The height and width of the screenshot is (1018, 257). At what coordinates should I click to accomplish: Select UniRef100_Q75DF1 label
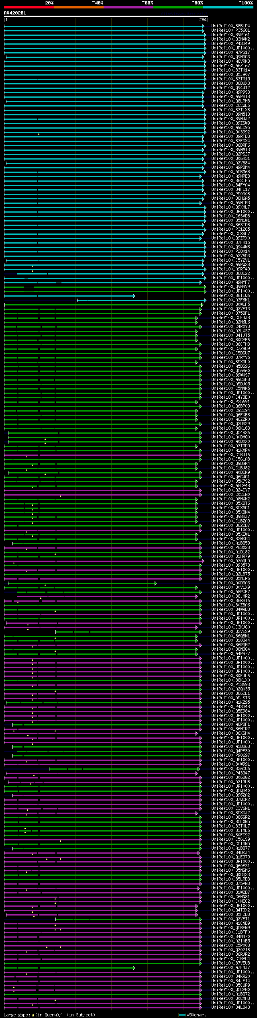(x=230, y=313)
